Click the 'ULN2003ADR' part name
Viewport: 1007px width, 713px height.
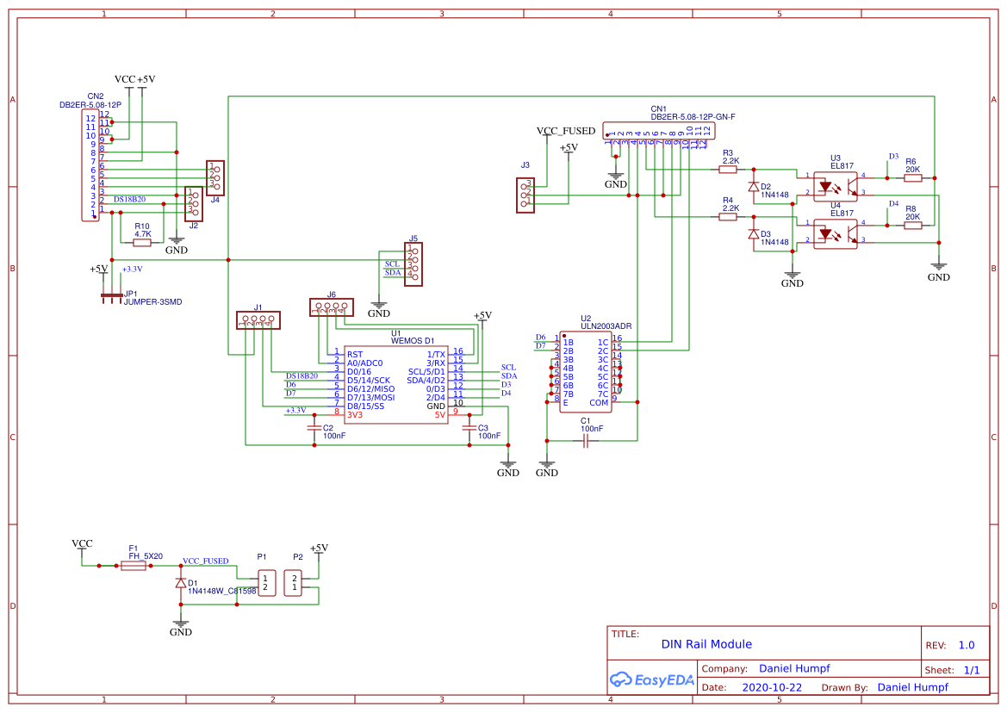(606, 326)
